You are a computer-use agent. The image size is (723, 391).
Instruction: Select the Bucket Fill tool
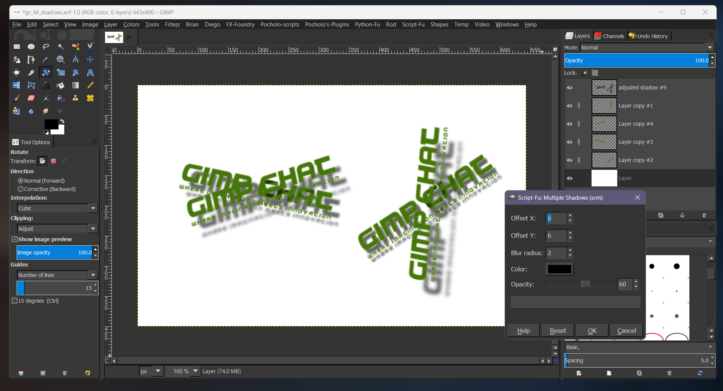point(61,85)
